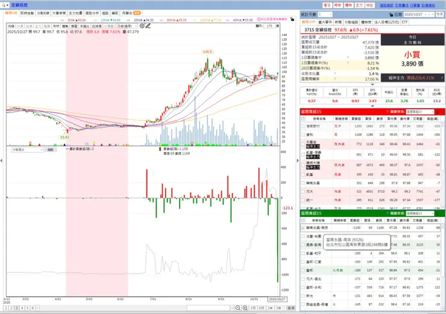Click the 2025/10/27 date marker on chart axis
This screenshot has width=446, height=314.
[277, 299]
